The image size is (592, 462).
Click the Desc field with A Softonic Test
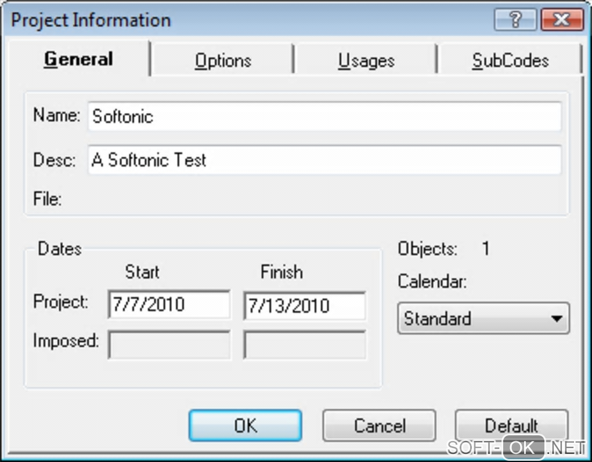click(324, 160)
